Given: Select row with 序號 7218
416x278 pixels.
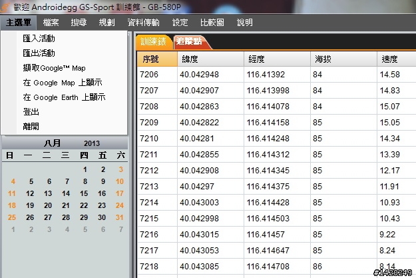Looking at the screenshot, I should (276, 266).
